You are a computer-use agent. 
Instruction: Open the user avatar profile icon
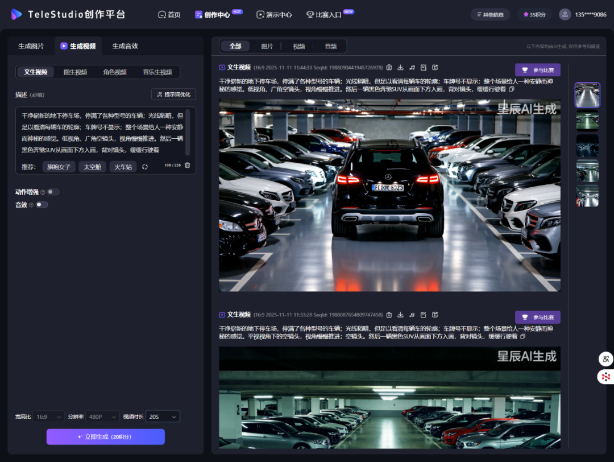(565, 14)
